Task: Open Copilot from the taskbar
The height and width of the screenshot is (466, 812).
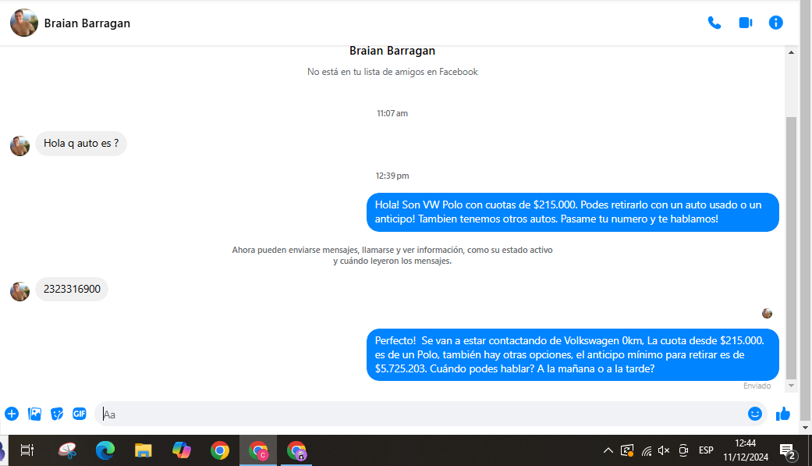Action: click(181, 450)
